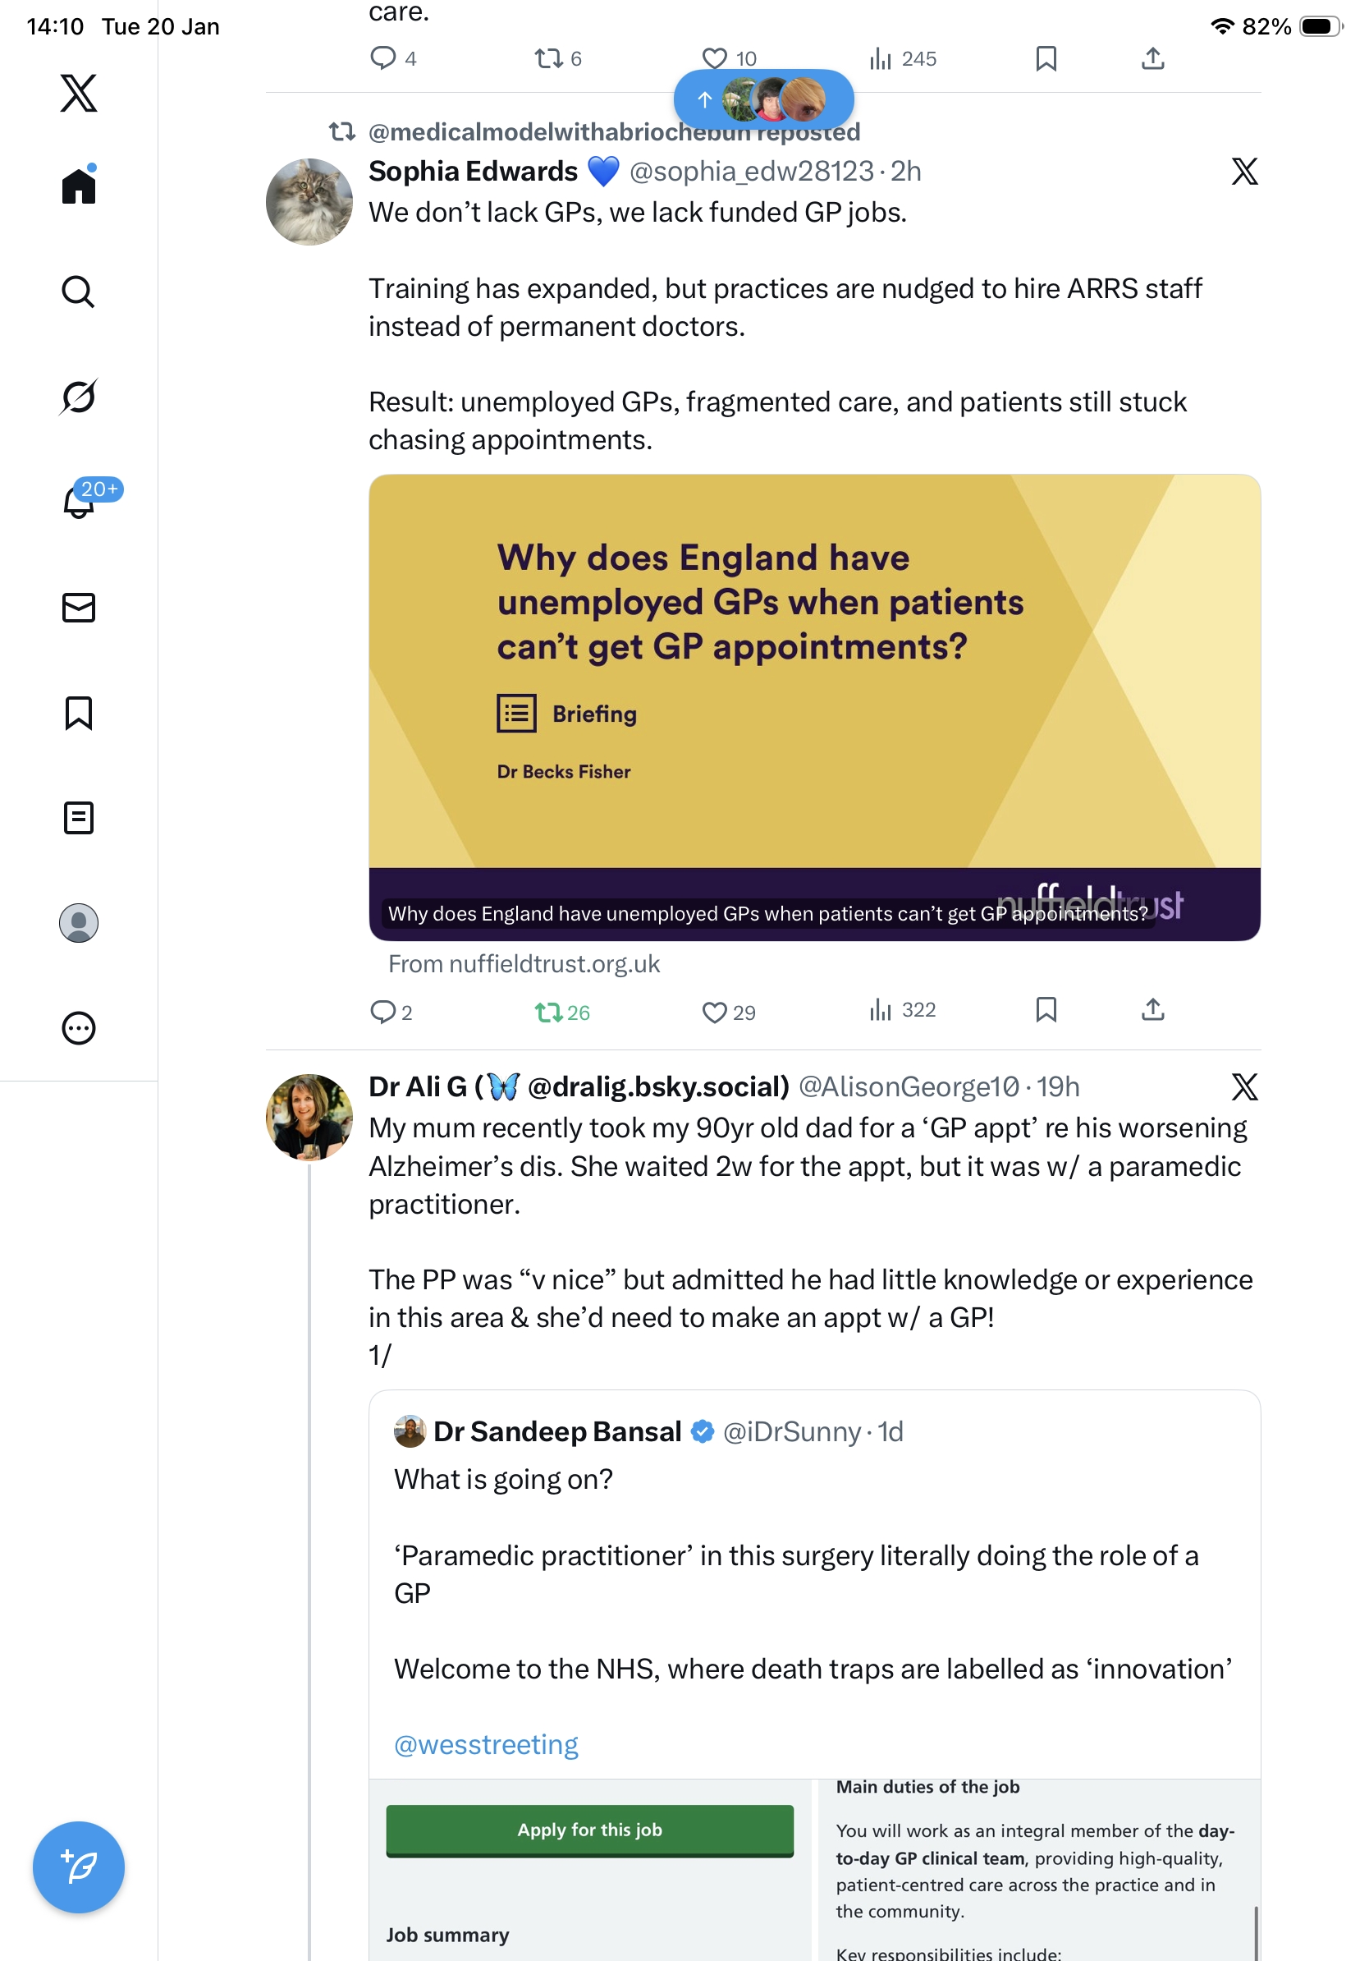Tap the compose new post button
Image resolution: width=1369 pixels, height=1961 pixels.
pos(79,1867)
